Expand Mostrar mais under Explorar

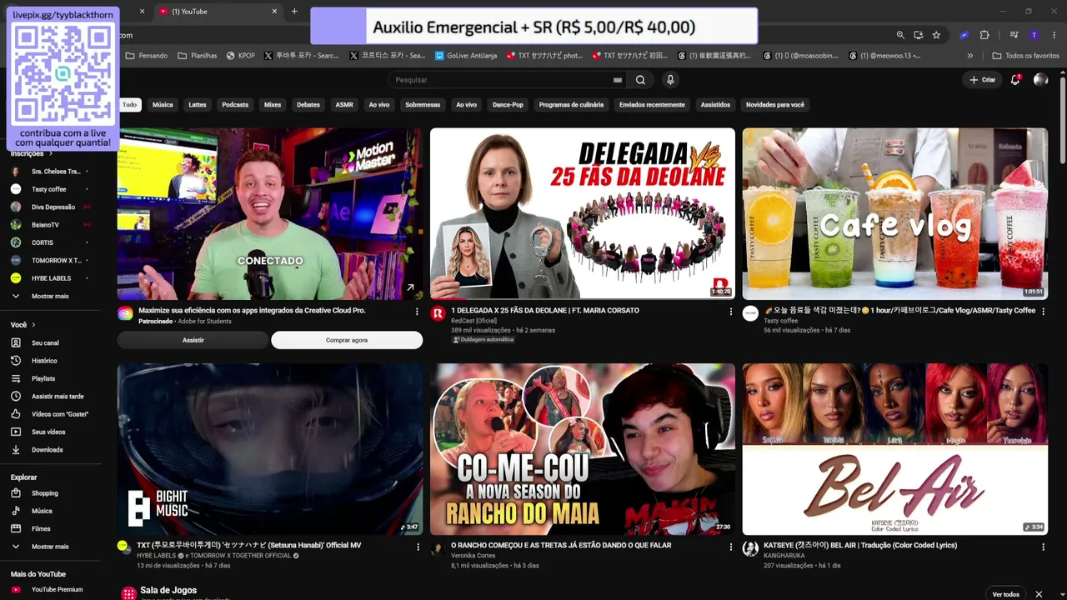pyautogui.click(x=52, y=547)
